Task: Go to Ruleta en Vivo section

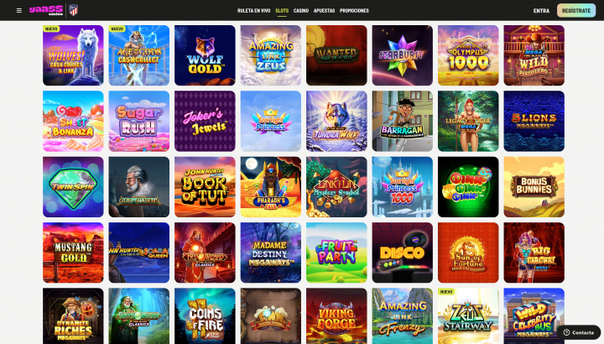Action: pyautogui.click(x=253, y=10)
